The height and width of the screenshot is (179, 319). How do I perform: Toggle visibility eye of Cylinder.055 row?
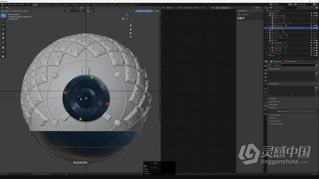click(314, 43)
